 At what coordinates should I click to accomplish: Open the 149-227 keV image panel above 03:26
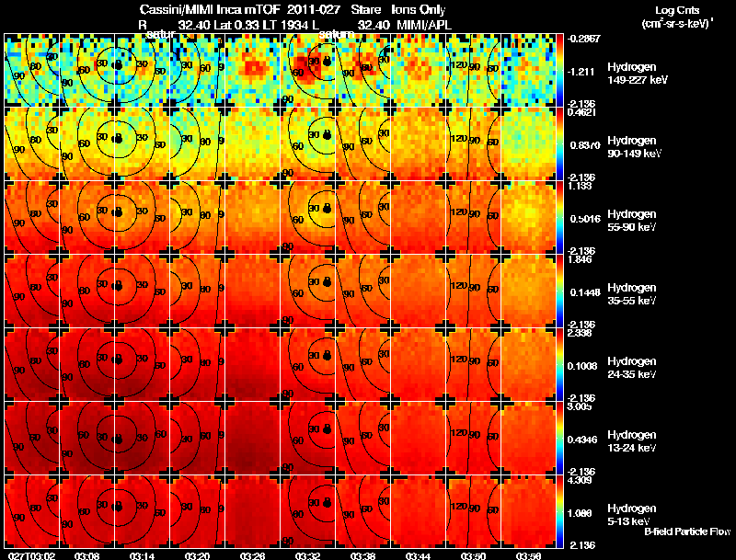(x=253, y=71)
